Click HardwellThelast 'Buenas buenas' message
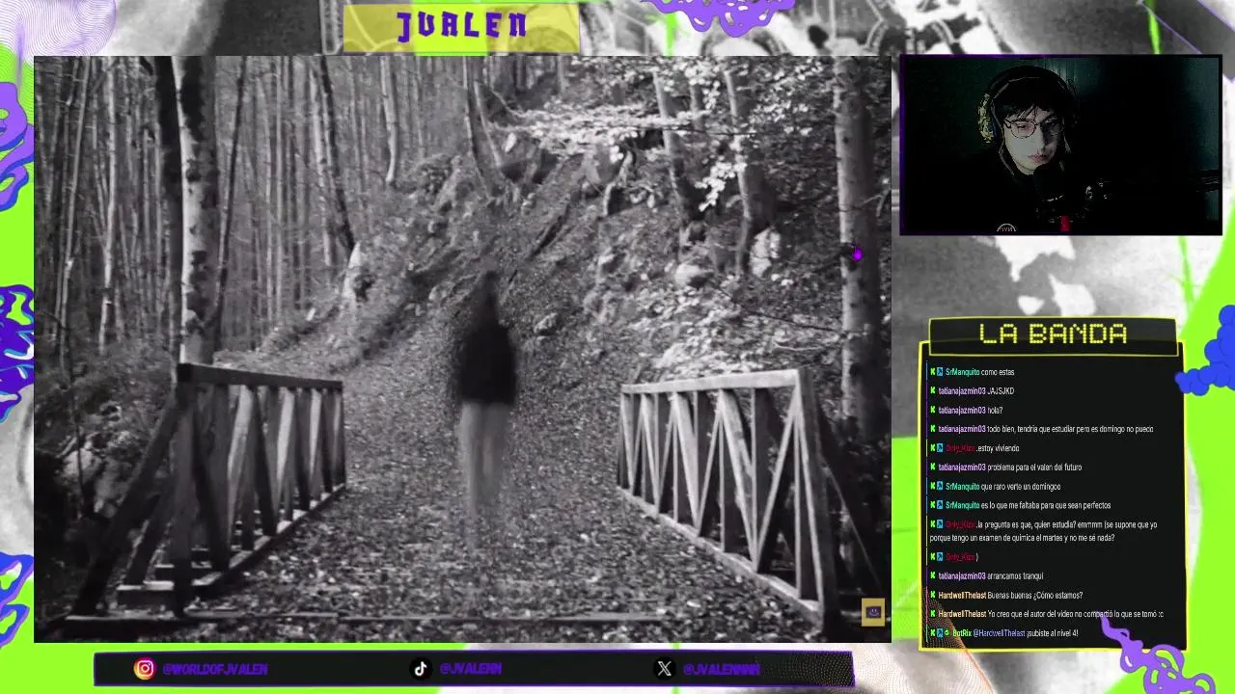 pyautogui.click(x=1006, y=596)
